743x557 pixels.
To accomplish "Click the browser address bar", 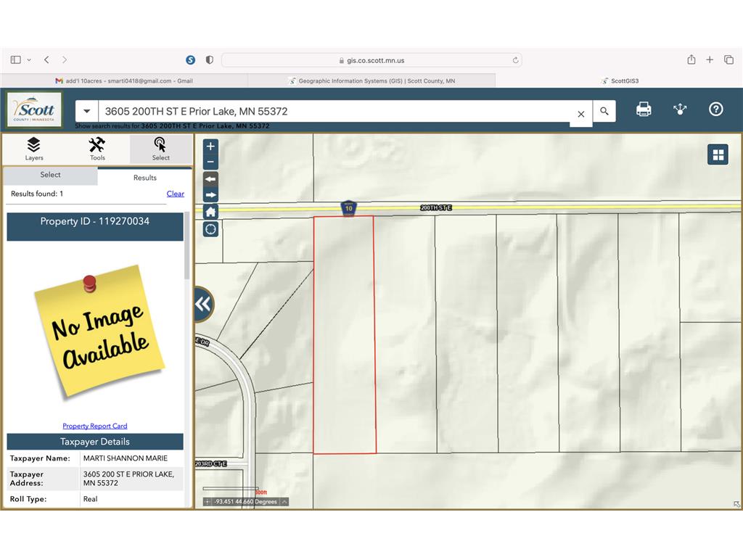I will point(371,60).
